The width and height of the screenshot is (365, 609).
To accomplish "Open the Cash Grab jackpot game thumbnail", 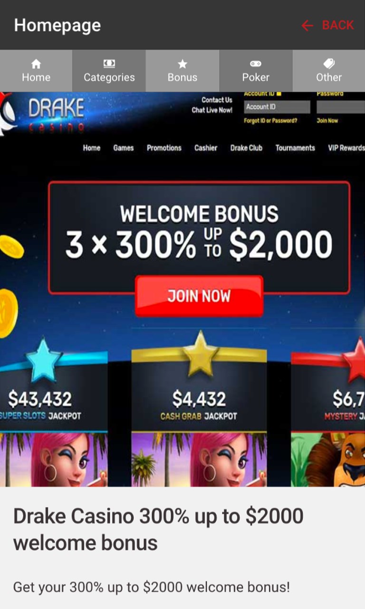I will point(199,459).
